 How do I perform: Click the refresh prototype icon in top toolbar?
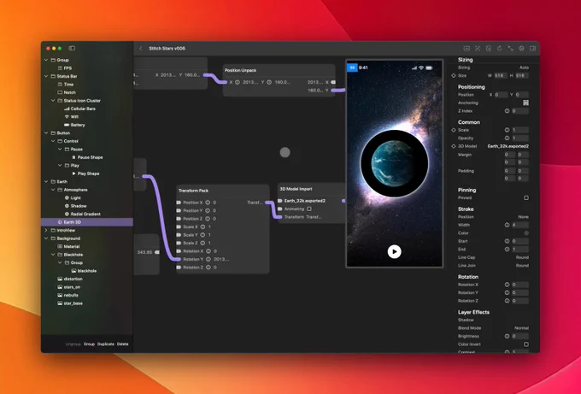500,49
